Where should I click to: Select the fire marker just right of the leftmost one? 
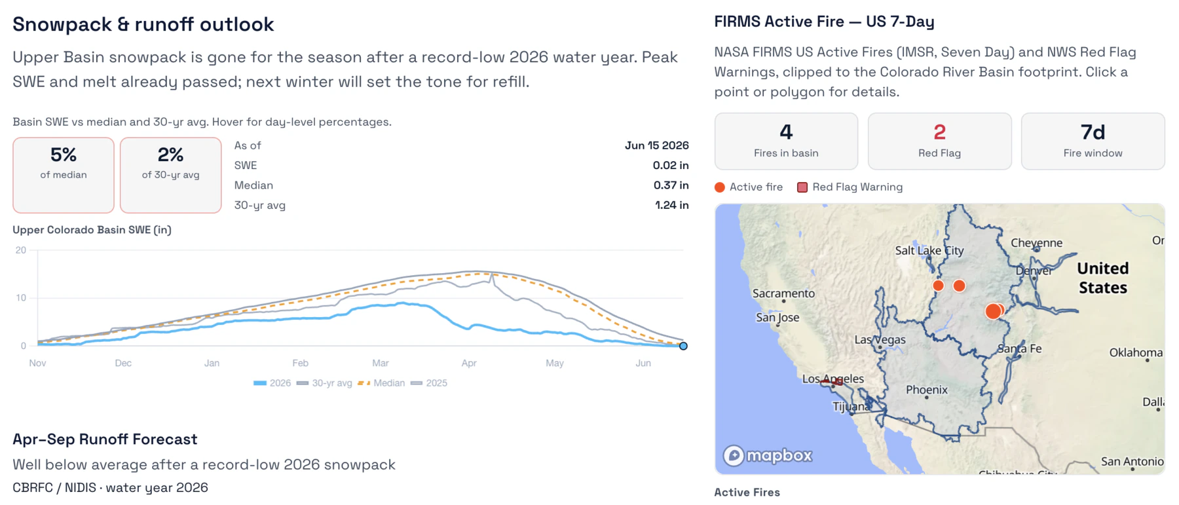point(959,286)
